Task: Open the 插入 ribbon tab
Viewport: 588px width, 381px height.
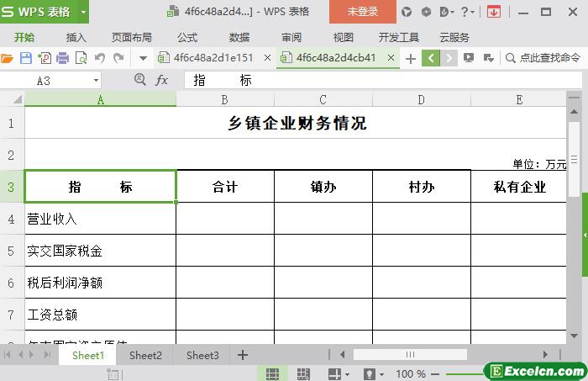Action: coord(76,38)
